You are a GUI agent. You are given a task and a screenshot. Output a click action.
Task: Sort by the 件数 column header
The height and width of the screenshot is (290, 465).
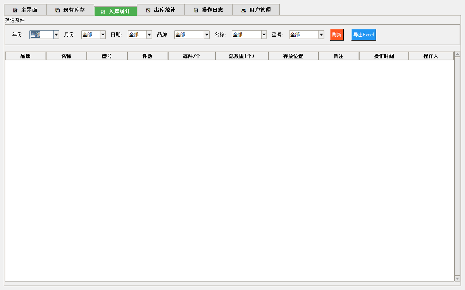pos(148,56)
